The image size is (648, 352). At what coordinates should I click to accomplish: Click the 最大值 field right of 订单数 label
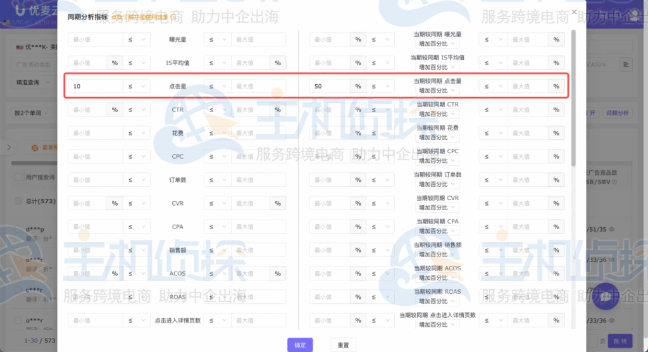click(x=259, y=180)
